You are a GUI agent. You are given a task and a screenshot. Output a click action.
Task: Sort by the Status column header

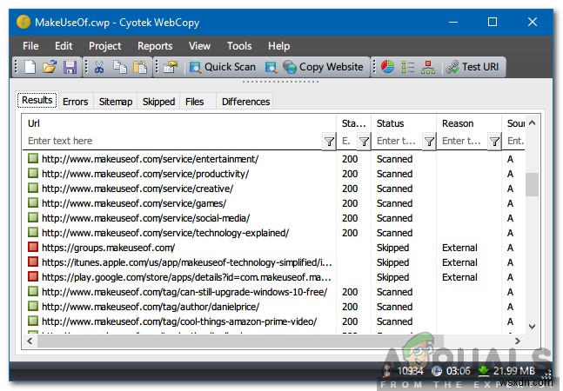pyautogui.click(x=404, y=123)
